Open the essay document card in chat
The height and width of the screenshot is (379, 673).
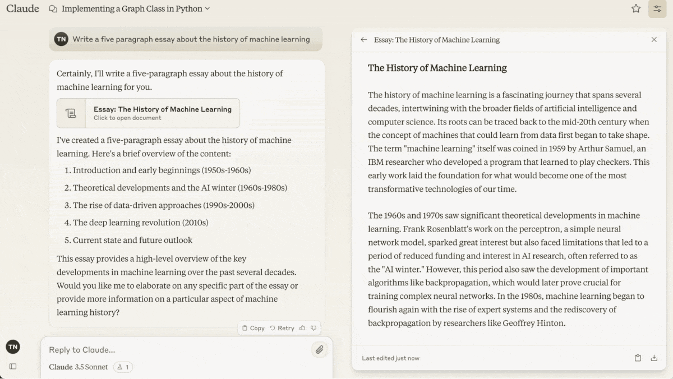[162, 113]
